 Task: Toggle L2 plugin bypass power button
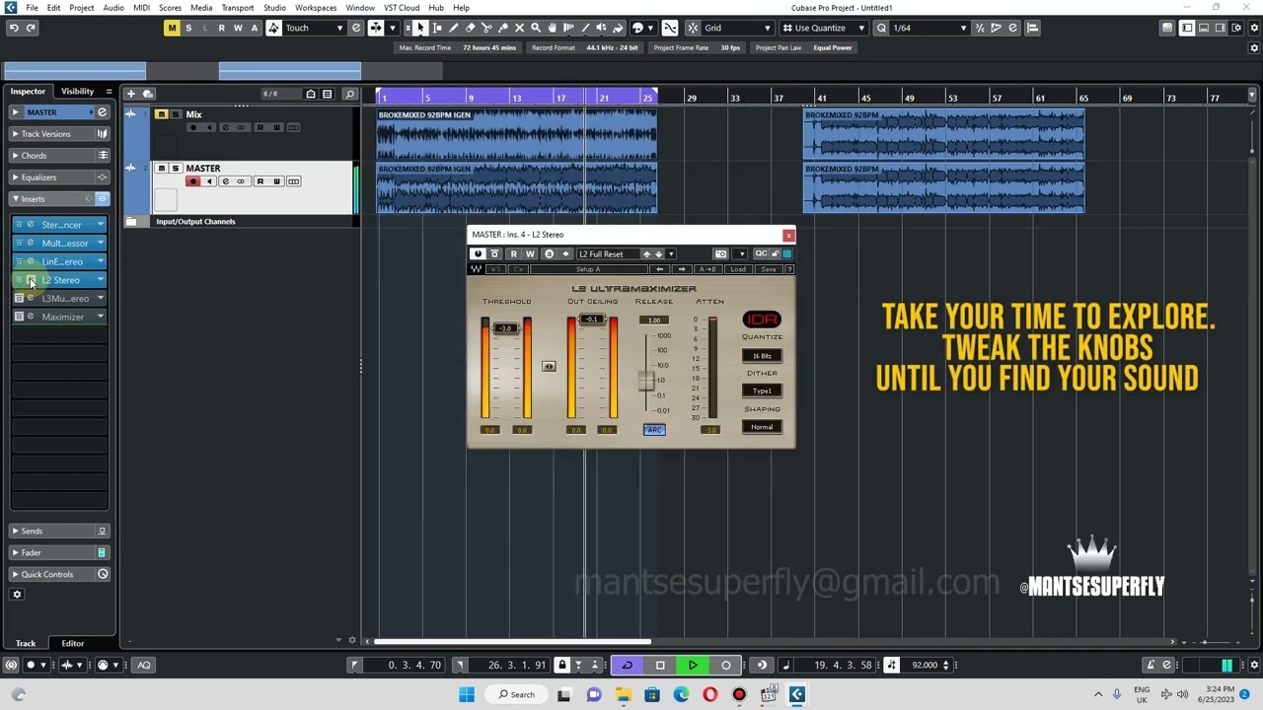click(x=478, y=253)
